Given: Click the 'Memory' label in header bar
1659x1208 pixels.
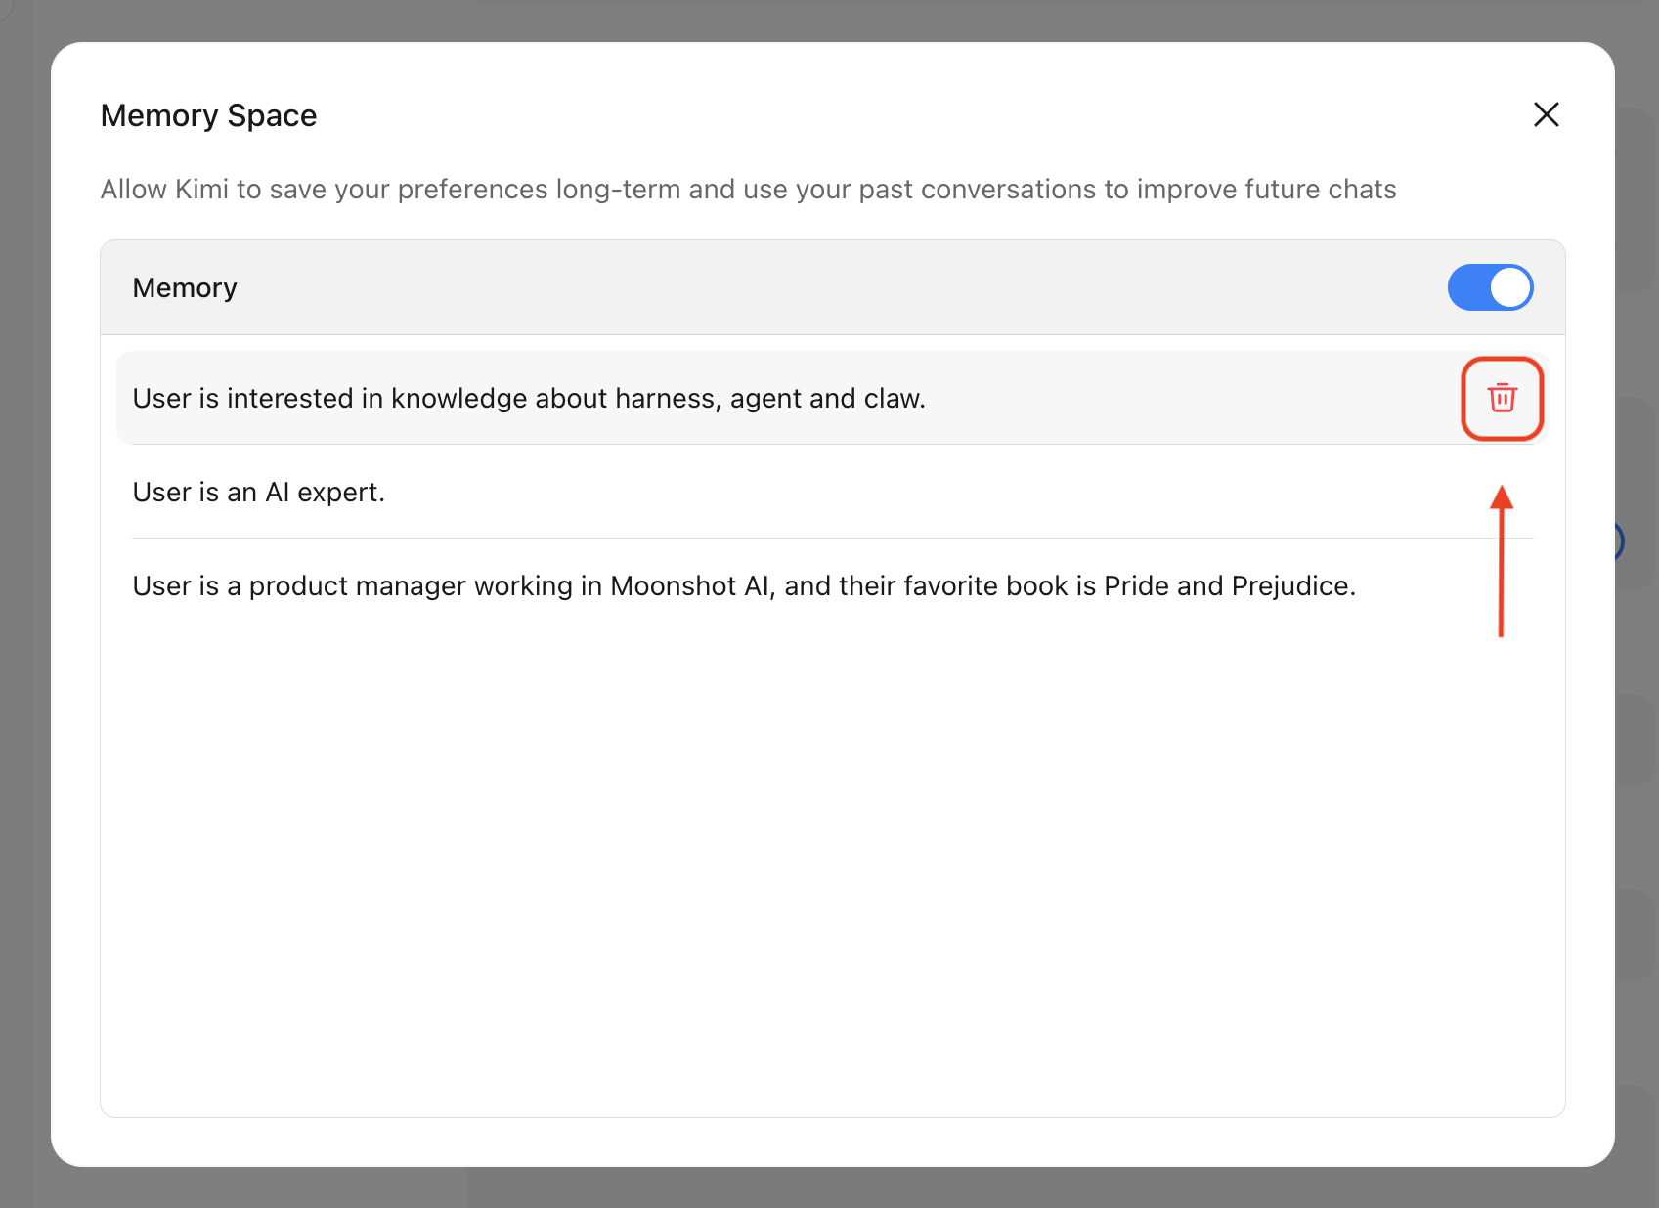Looking at the screenshot, I should click(x=185, y=287).
